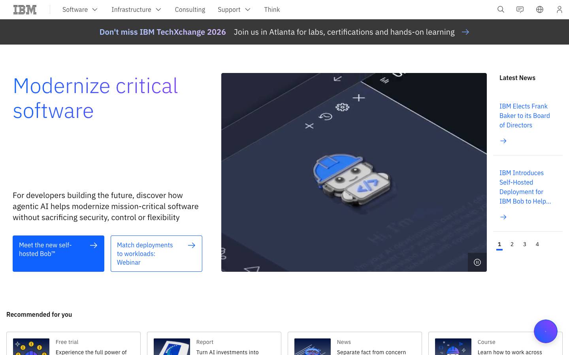Click arrow on TechXchange banner

click(x=465, y=32)
